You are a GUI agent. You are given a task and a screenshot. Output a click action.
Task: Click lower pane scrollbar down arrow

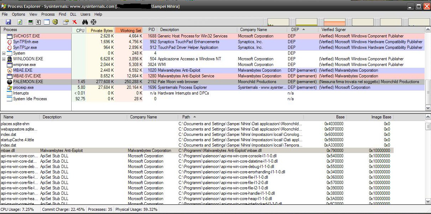pyautogui.click(x=428, y=202)
